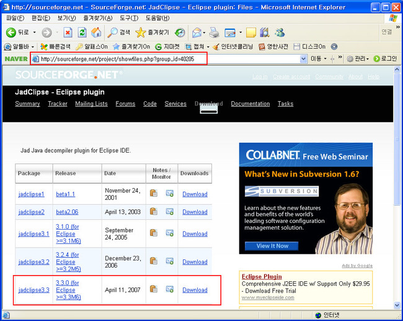Screen dimensions: 403x321
Task: Open 도구(T) menu
Action: coord(129,18)
